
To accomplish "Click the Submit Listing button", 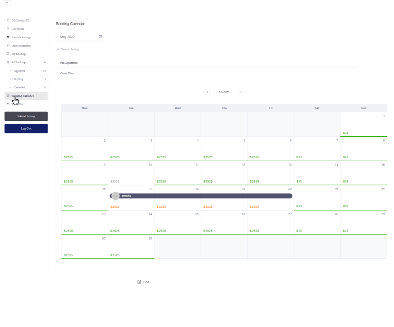I will coord(26,116).
